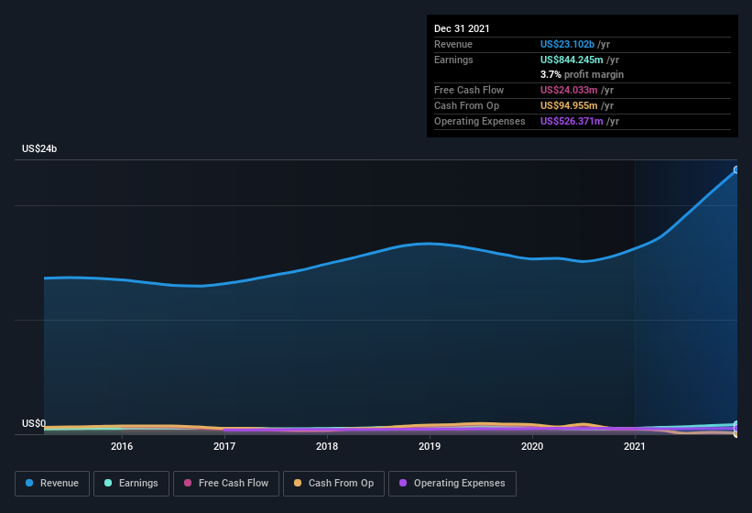Screen dimensions: 752x513
Task: Click the US$844.245m earnings value
Action: pos(572,60)
